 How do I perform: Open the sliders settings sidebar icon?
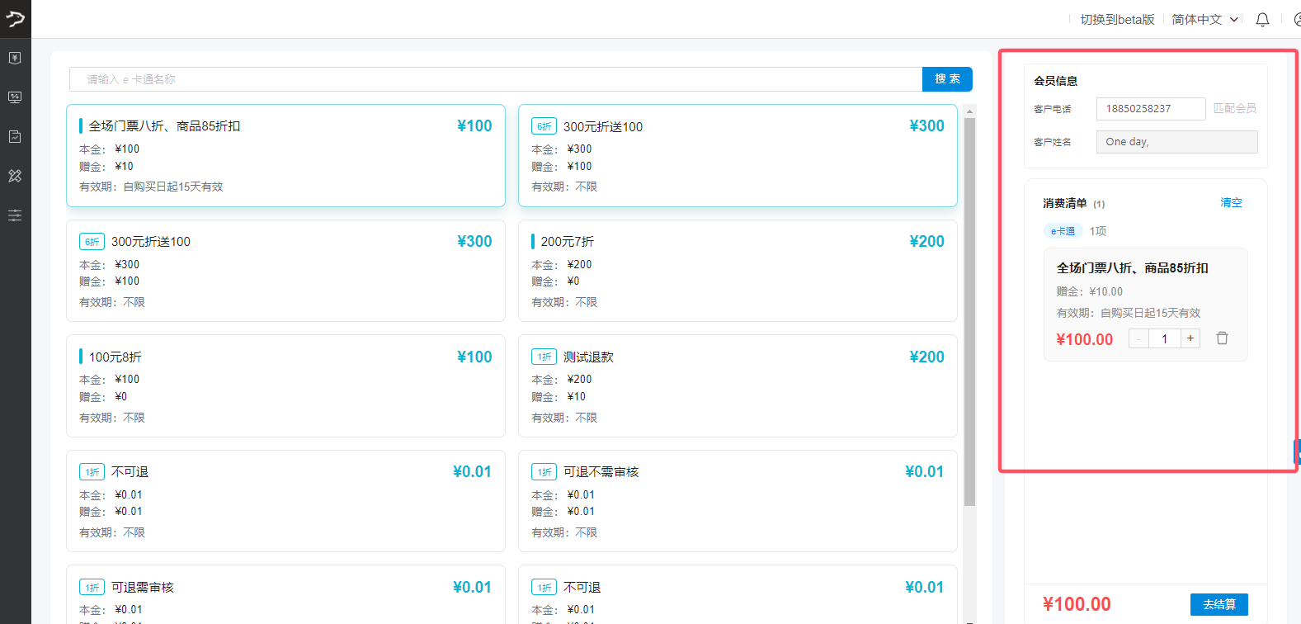tap(15, 215)
